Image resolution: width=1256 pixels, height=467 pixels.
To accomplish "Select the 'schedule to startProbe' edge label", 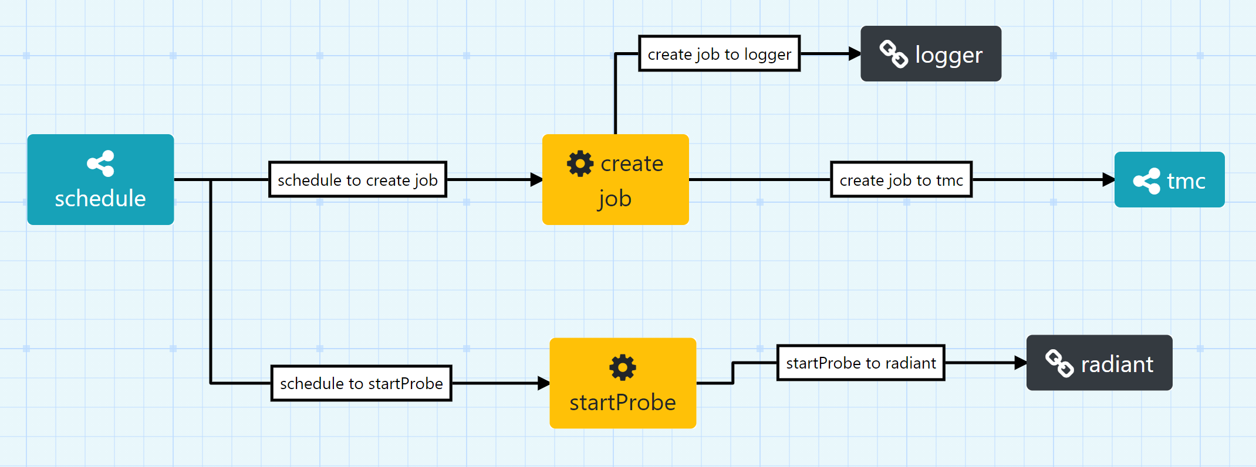I will pos(361,383).
